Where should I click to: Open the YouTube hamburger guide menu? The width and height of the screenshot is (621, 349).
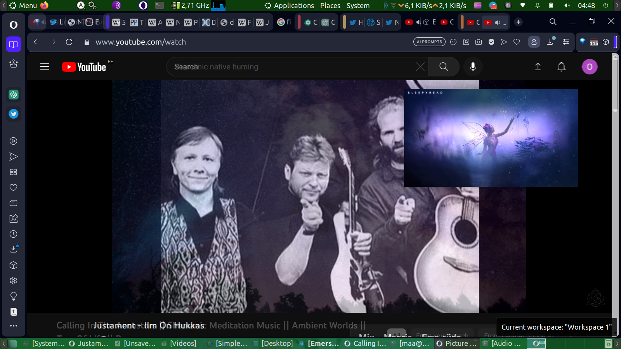point(45,67)
